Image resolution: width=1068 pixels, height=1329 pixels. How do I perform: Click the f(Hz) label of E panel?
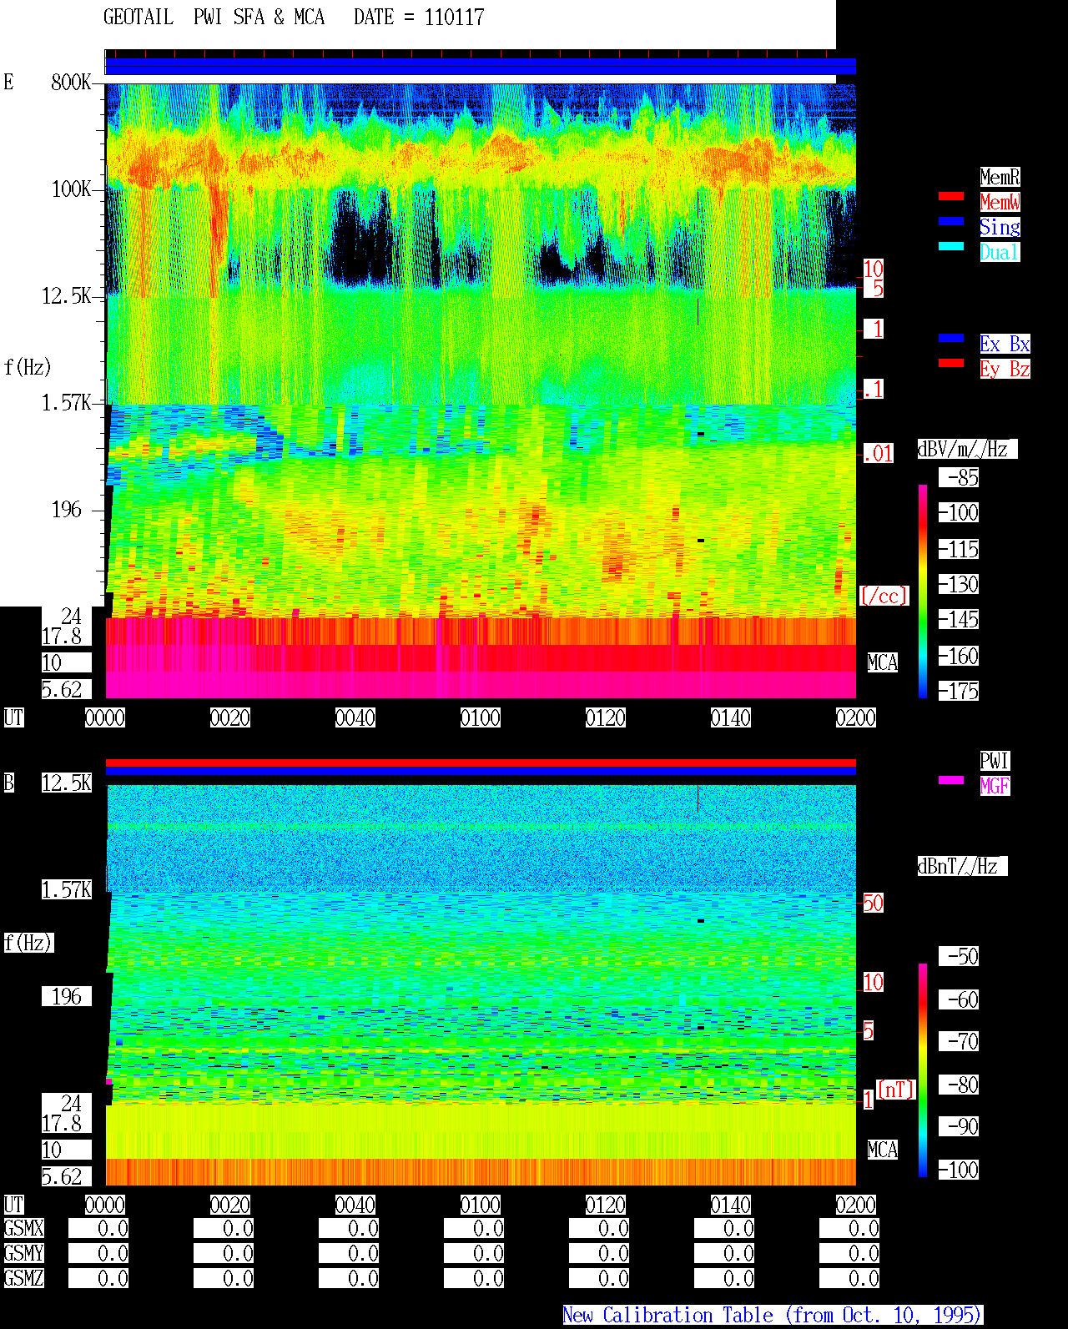[28, 367]
